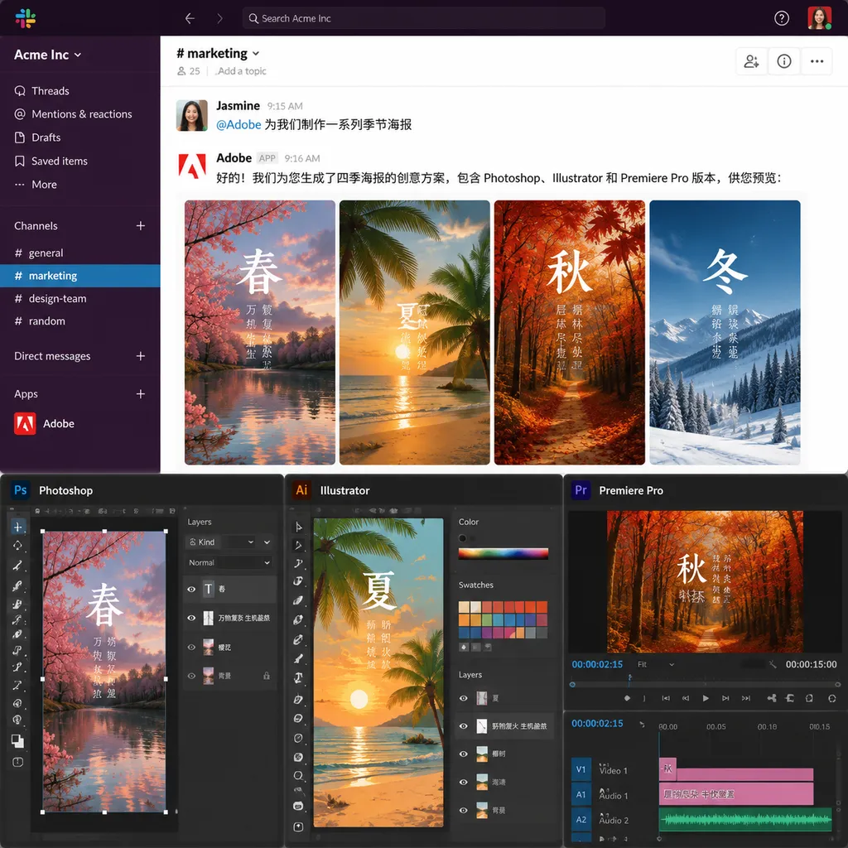Click the Pr Premiere Pro app icon
This screenshot has height=848, width=848.
581,490
